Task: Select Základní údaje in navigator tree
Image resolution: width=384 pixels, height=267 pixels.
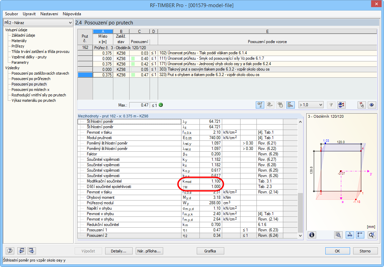Action: [23, 35]
